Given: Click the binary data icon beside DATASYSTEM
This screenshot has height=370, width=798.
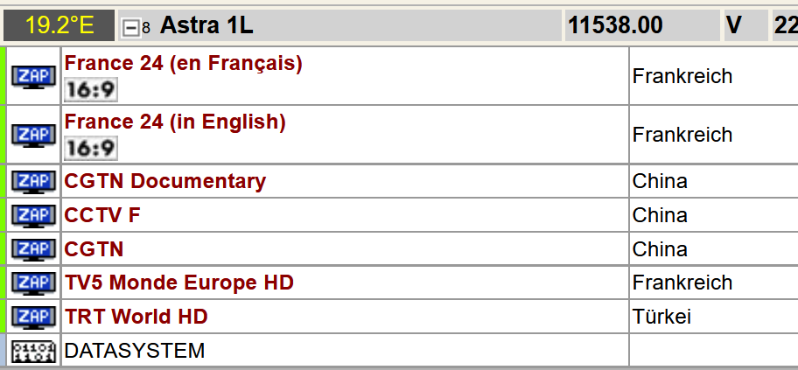Looking at the screenshot, I should (33, 351).
